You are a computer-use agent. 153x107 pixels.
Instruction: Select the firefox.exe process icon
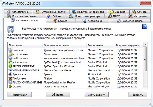coord(10,78)
